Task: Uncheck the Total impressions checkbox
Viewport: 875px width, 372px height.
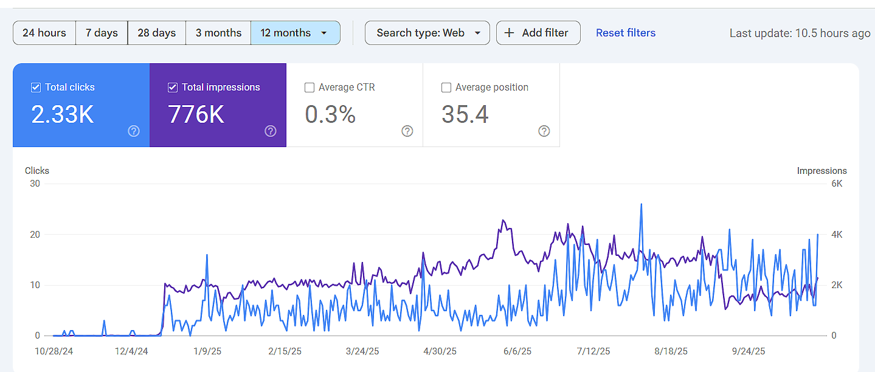Action: [x=173, y=87]
